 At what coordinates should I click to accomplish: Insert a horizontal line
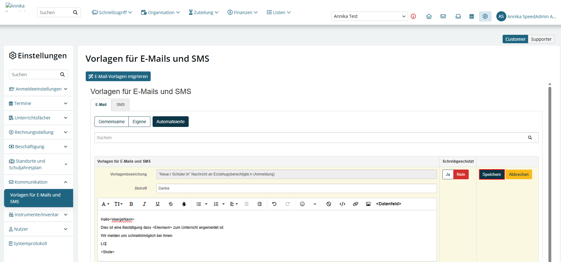coord(315,204)
